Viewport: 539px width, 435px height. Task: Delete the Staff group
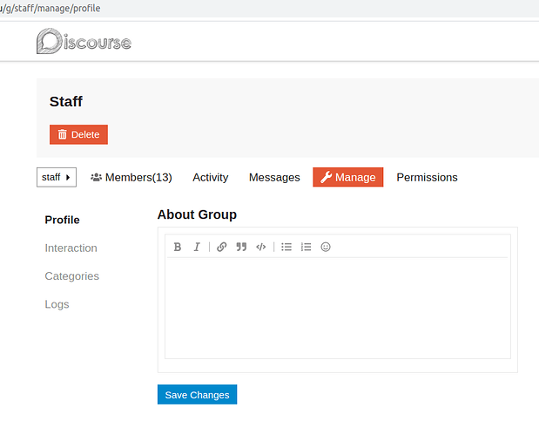[x=78, y=134]
